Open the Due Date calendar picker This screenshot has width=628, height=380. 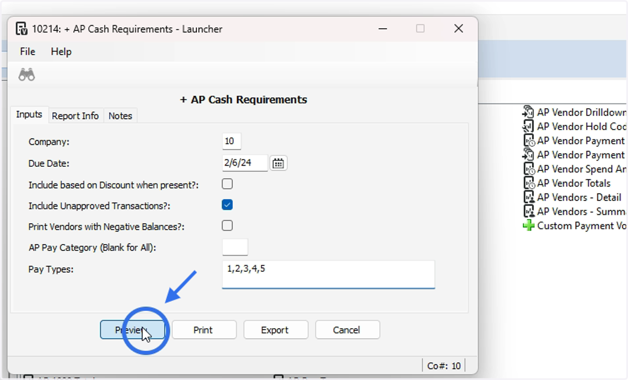278,163
